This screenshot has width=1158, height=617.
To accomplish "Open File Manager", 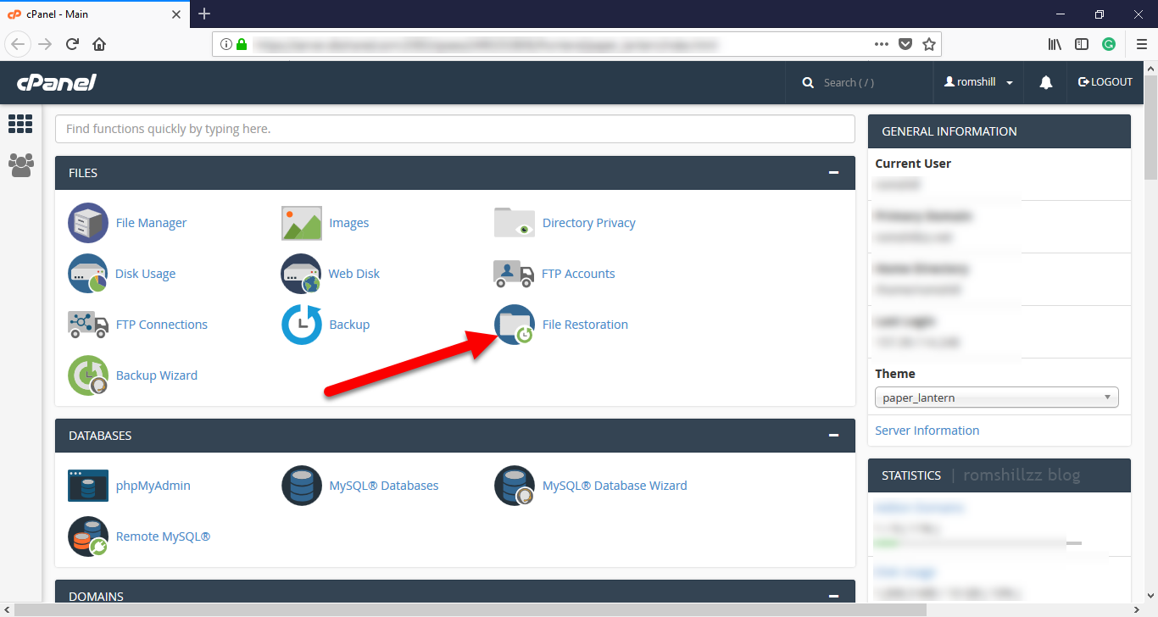I will tap(151, 222).
